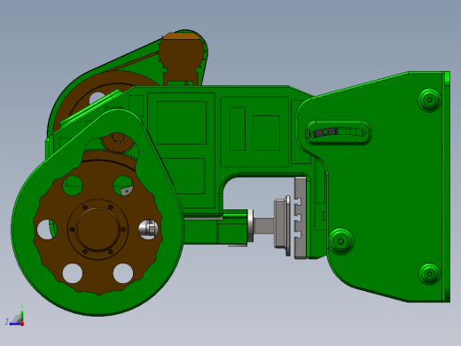Viewport: 461px width, 346px height.
Task: Select the small pinion gear above the large sprocket
Action: pos(117,145)
